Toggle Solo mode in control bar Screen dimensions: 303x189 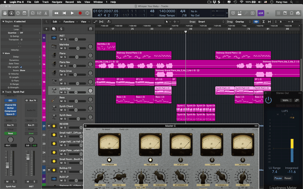[x=252, y=13]
